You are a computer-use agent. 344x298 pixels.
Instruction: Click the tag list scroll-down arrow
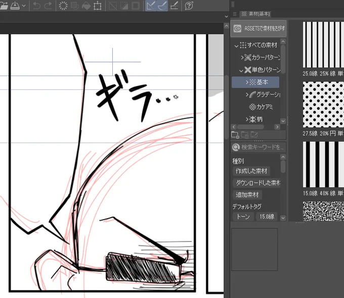(x=283, y=218)
